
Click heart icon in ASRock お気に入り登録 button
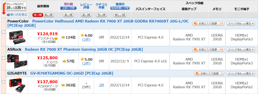pos(196,50)
